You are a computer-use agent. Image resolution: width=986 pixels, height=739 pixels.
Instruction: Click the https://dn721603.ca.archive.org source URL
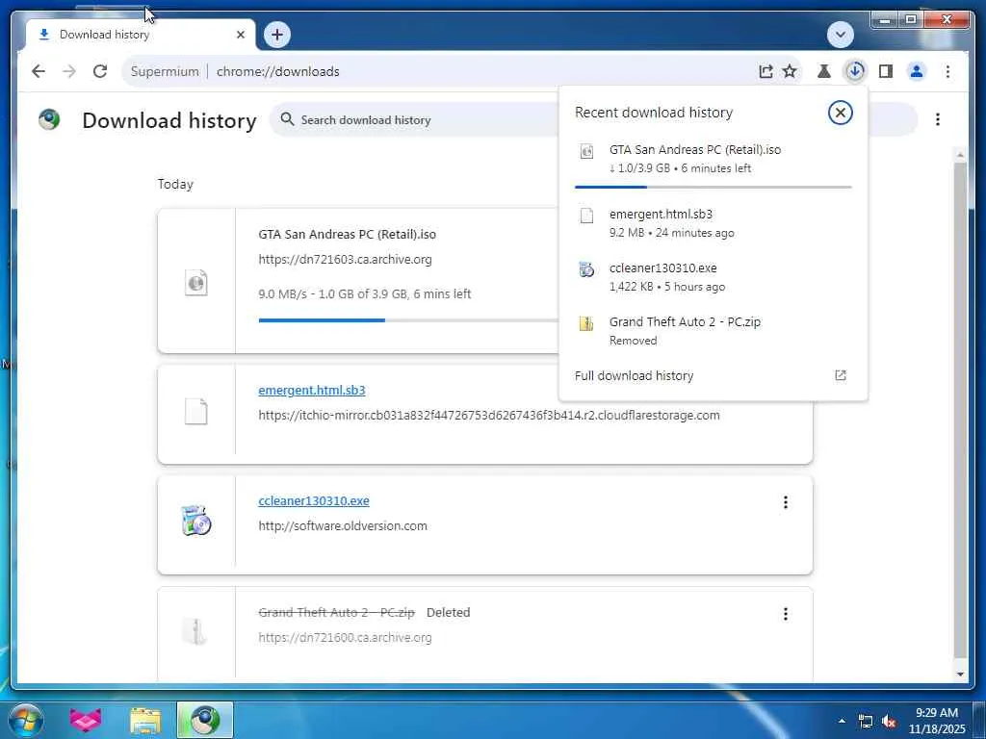pyautogui.click(x=346, y=260)
